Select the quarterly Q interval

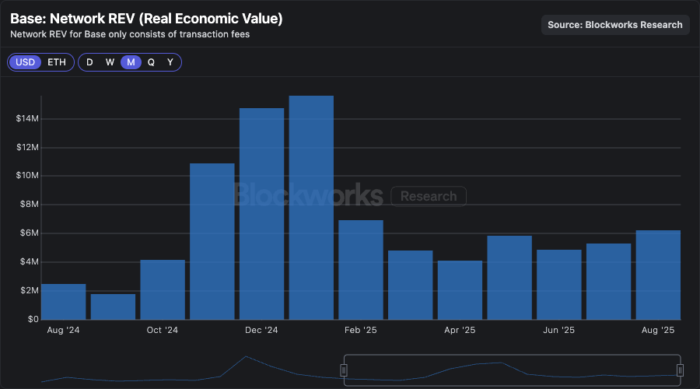[x=151, y=62]
